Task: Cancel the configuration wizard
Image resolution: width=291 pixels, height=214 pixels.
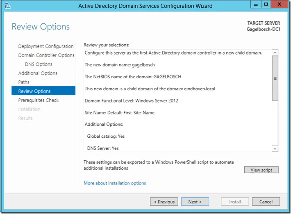Action: pos(266,202)
